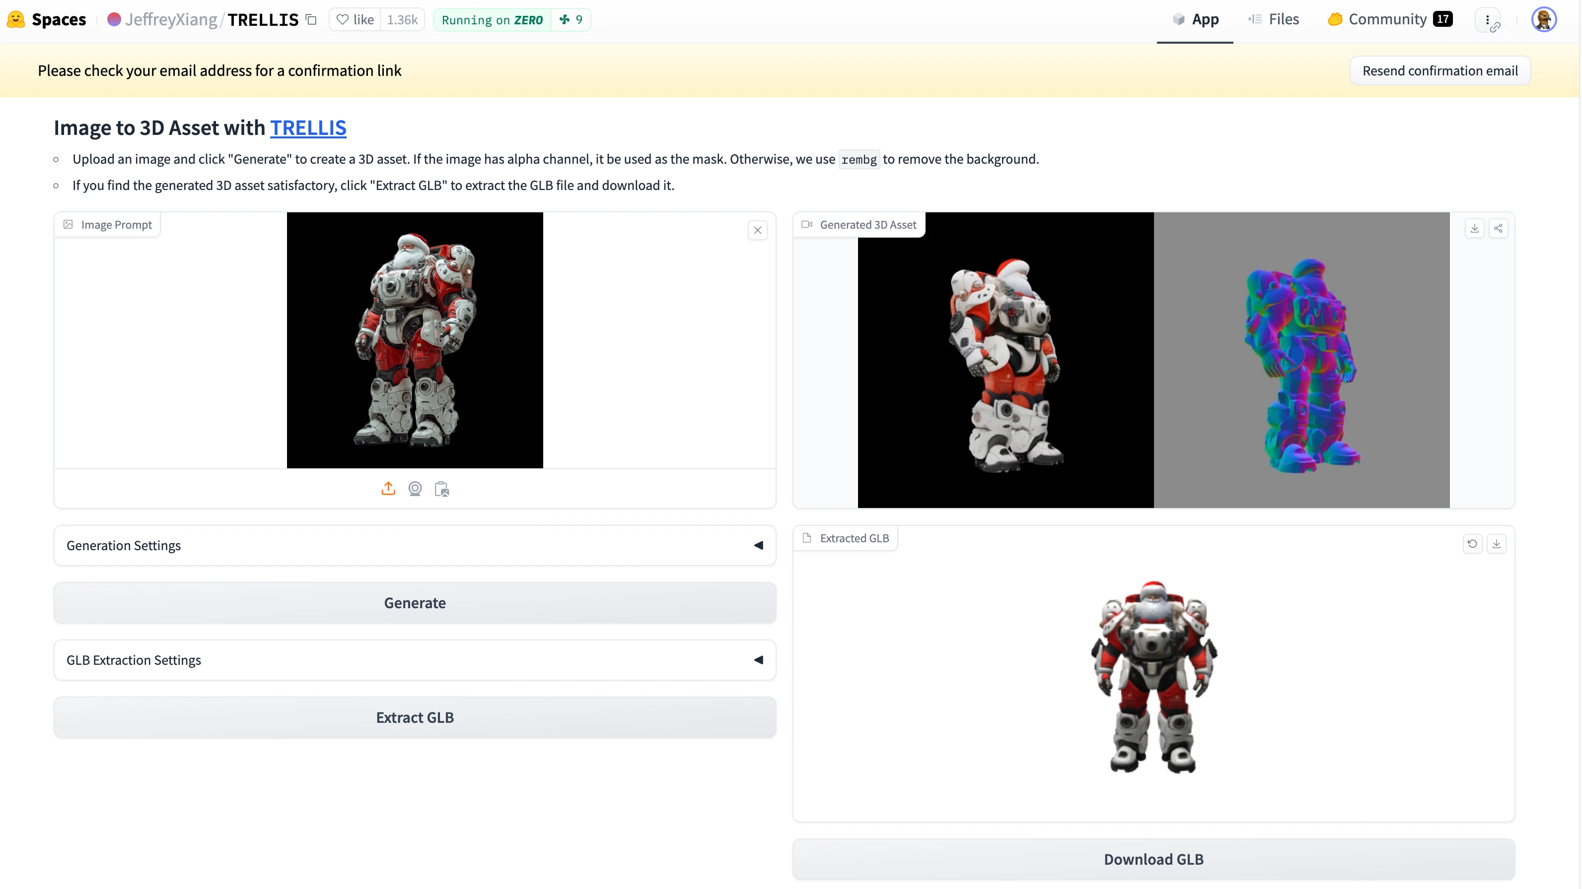Like the TRELLIS space
The image size is (1582, 889).
pyautogui.click(x=355, y=20)
